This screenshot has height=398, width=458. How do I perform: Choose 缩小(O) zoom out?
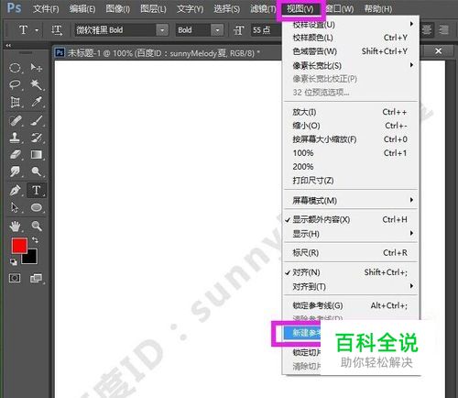tap(351, 126)
